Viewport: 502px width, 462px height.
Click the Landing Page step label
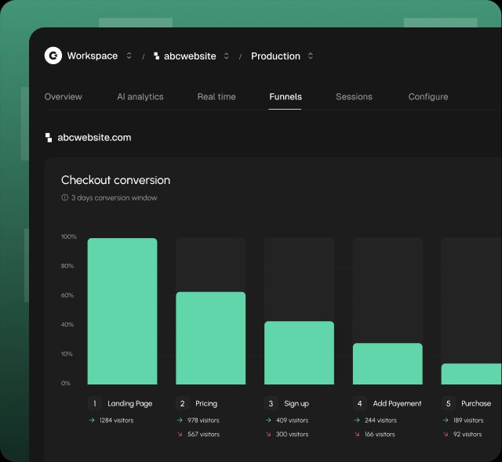pyautogui.click(x=129, y=403)
